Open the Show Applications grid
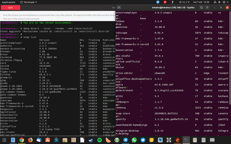 (x=4, y=140)
